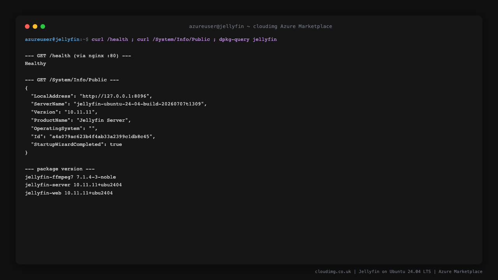Click the 'StartupWizardCompleted: true' line
The image size is (498, 280).
pos(77,145)
